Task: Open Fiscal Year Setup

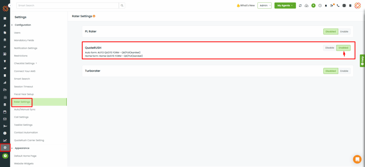Action: click(24, 94)
